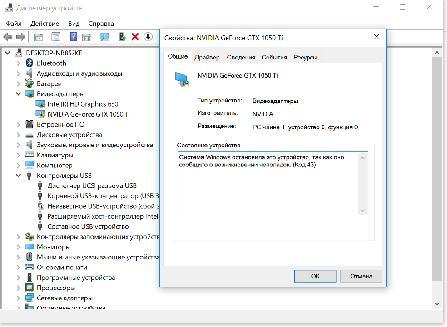This screenshot has height=327, width=447.
Task: Click the down-arrow disable device icon
Action: [148, 37]
